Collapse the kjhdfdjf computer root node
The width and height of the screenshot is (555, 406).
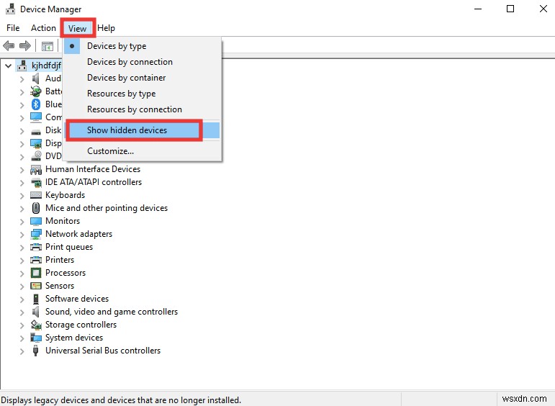[x=8, y=66]
